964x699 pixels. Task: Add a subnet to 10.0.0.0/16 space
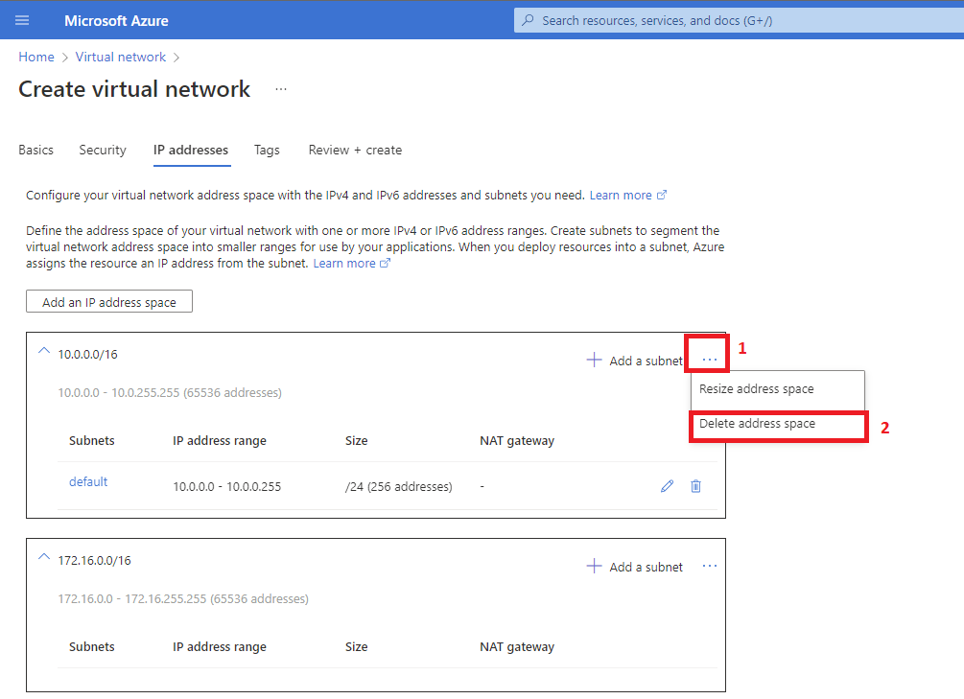click(x=634, y=361)
